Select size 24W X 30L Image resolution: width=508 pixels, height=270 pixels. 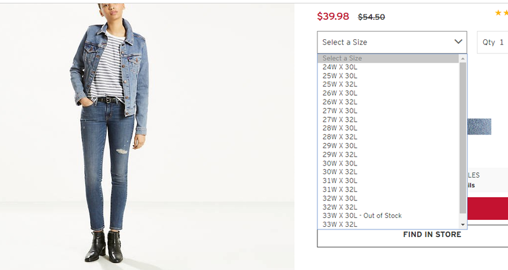[x=340, y=67]
